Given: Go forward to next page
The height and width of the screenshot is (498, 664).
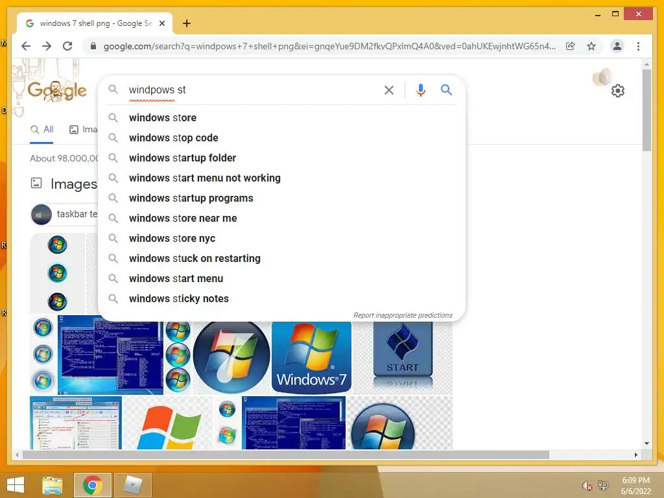Looking at the screenshot, I should coord(47,46).
